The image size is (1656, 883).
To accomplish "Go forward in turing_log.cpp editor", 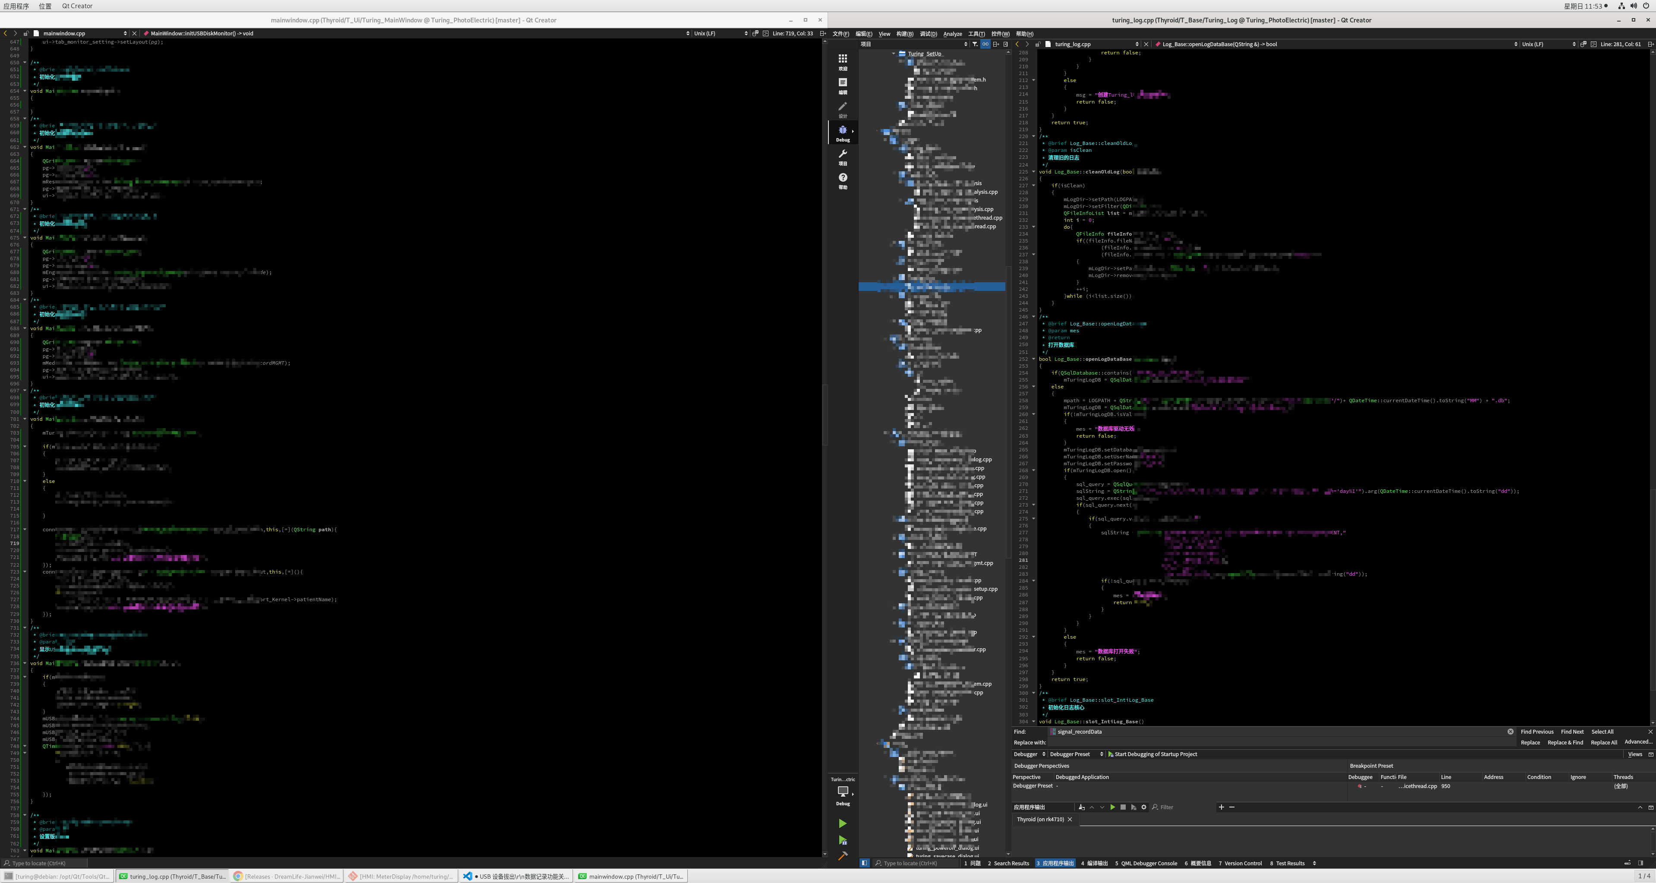I will coord(1027,44).
